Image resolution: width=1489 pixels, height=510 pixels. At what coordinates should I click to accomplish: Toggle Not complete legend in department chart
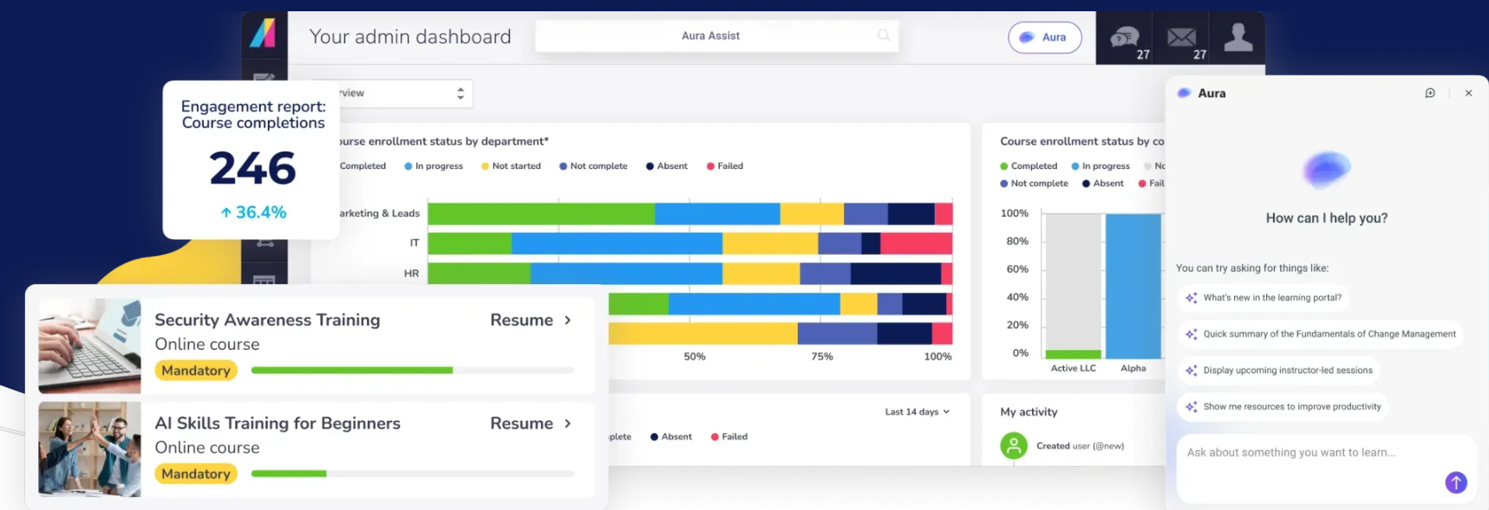click(x=593, y=166)
